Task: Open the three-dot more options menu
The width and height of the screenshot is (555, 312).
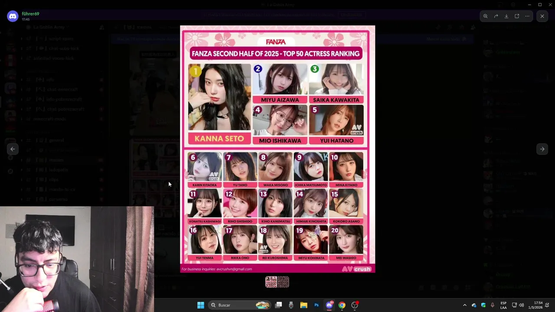Action: [x=527, y=16]
